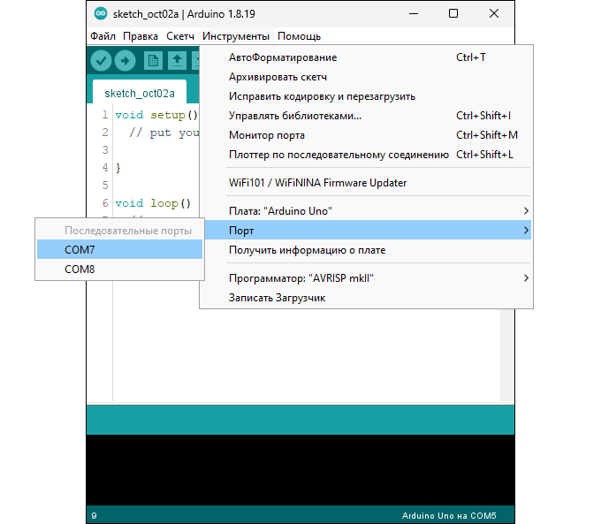Click the Upload arrow toolbar icon
601x524 pixels.
click(x=125, y=61)
